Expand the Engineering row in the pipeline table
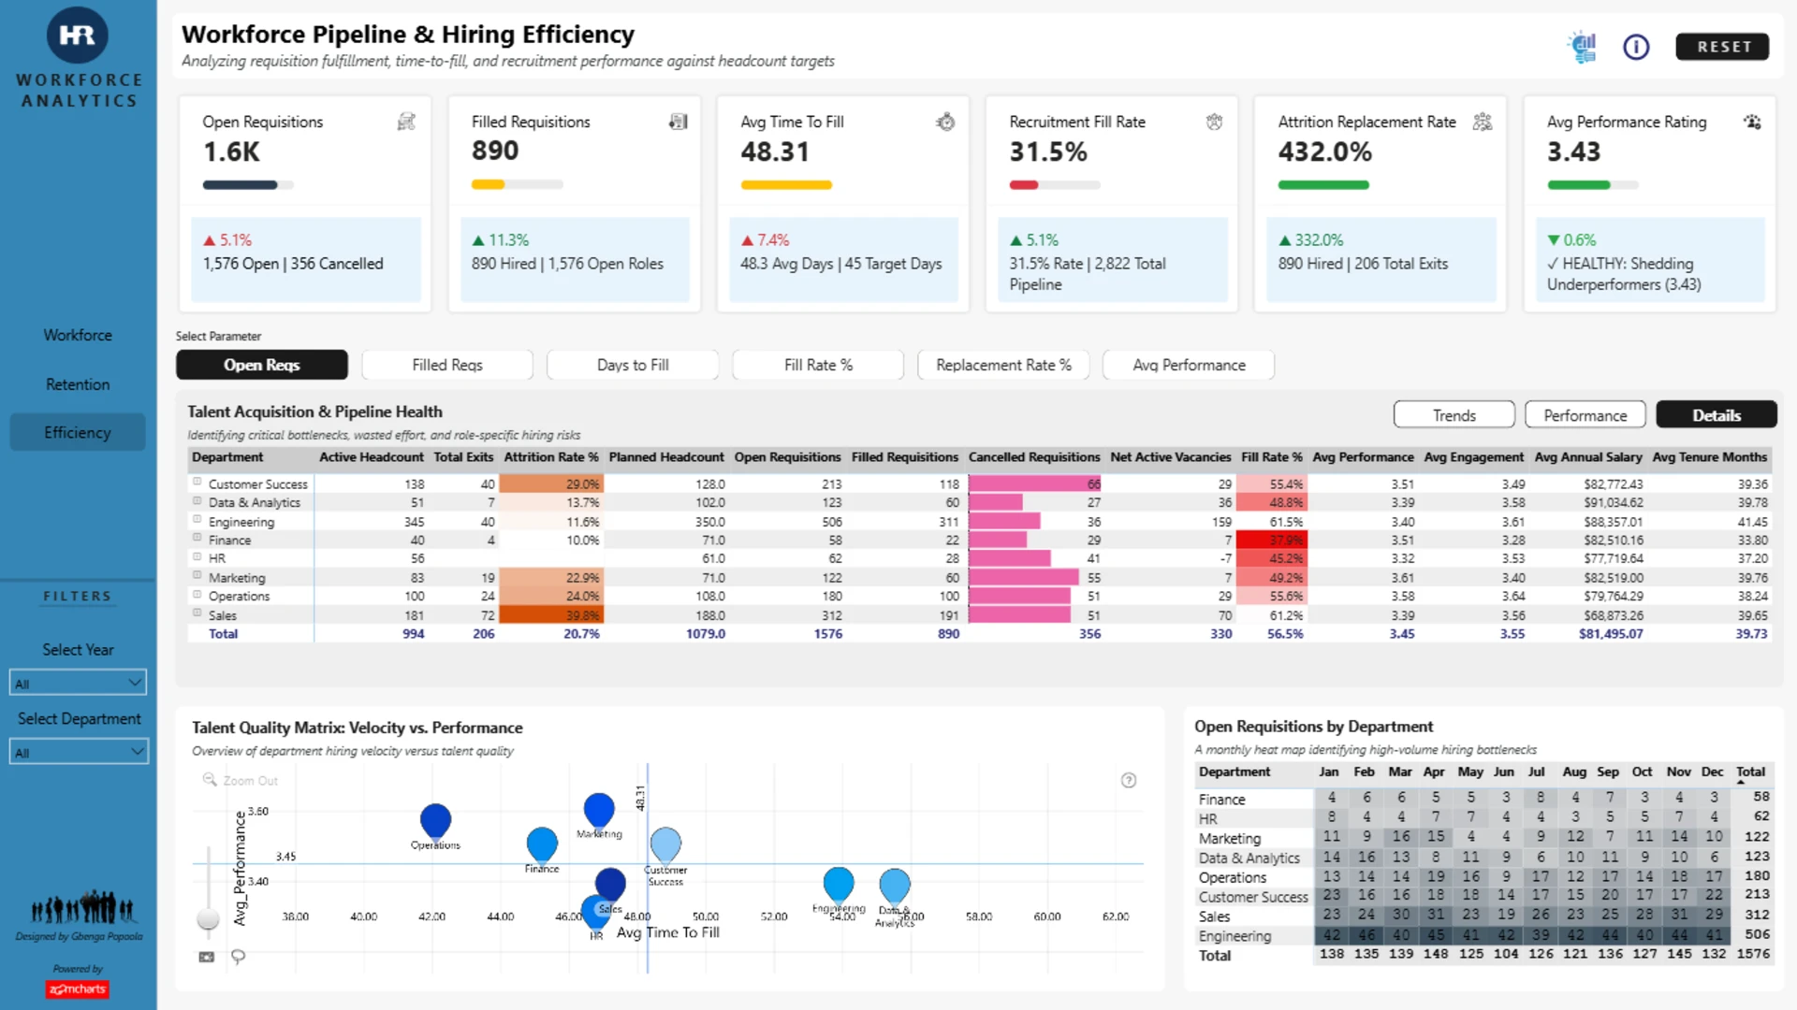The height and width of the screenshot is (1010, 1797). click(197, 520)
